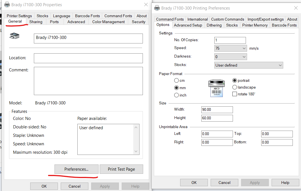Select the mm unit radio button
Viewport: 301px width, 191px height.
(176, 88)
